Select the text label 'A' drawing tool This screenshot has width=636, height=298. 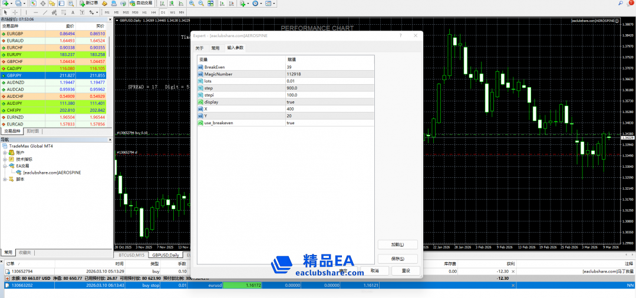pos(72,12)
